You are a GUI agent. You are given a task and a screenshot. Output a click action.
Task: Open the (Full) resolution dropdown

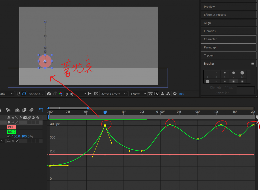coord(76,94)
